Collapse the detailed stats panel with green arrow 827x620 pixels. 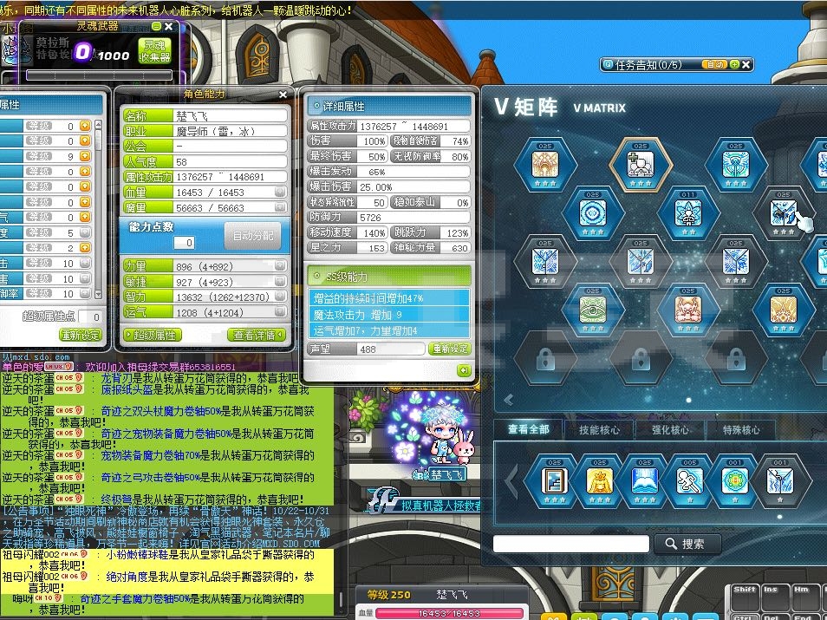[464, 370]
